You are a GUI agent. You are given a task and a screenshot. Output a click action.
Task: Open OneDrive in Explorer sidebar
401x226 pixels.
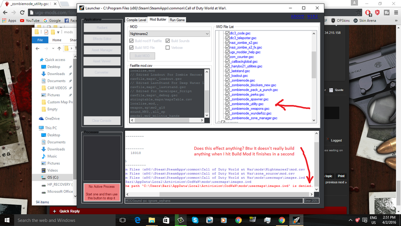tap(49, 118)
